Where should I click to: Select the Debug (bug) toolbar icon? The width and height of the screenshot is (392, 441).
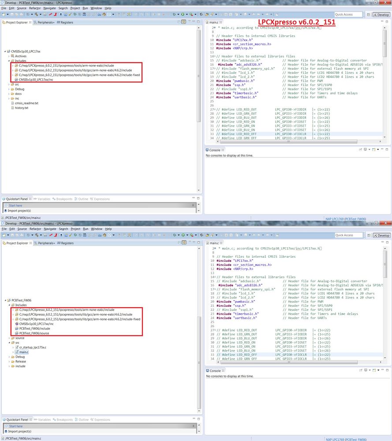(174, 15)
